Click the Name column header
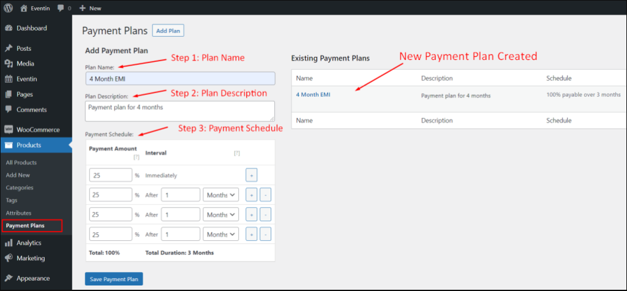The width and height of the screenshot is (627, 291). (304, 78)
